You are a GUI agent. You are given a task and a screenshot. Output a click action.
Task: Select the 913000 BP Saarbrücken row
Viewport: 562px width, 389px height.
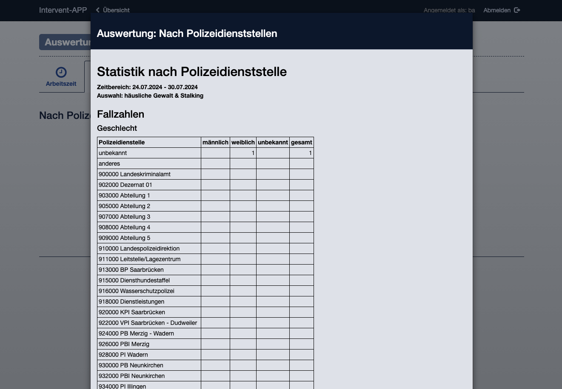point(205,270)
